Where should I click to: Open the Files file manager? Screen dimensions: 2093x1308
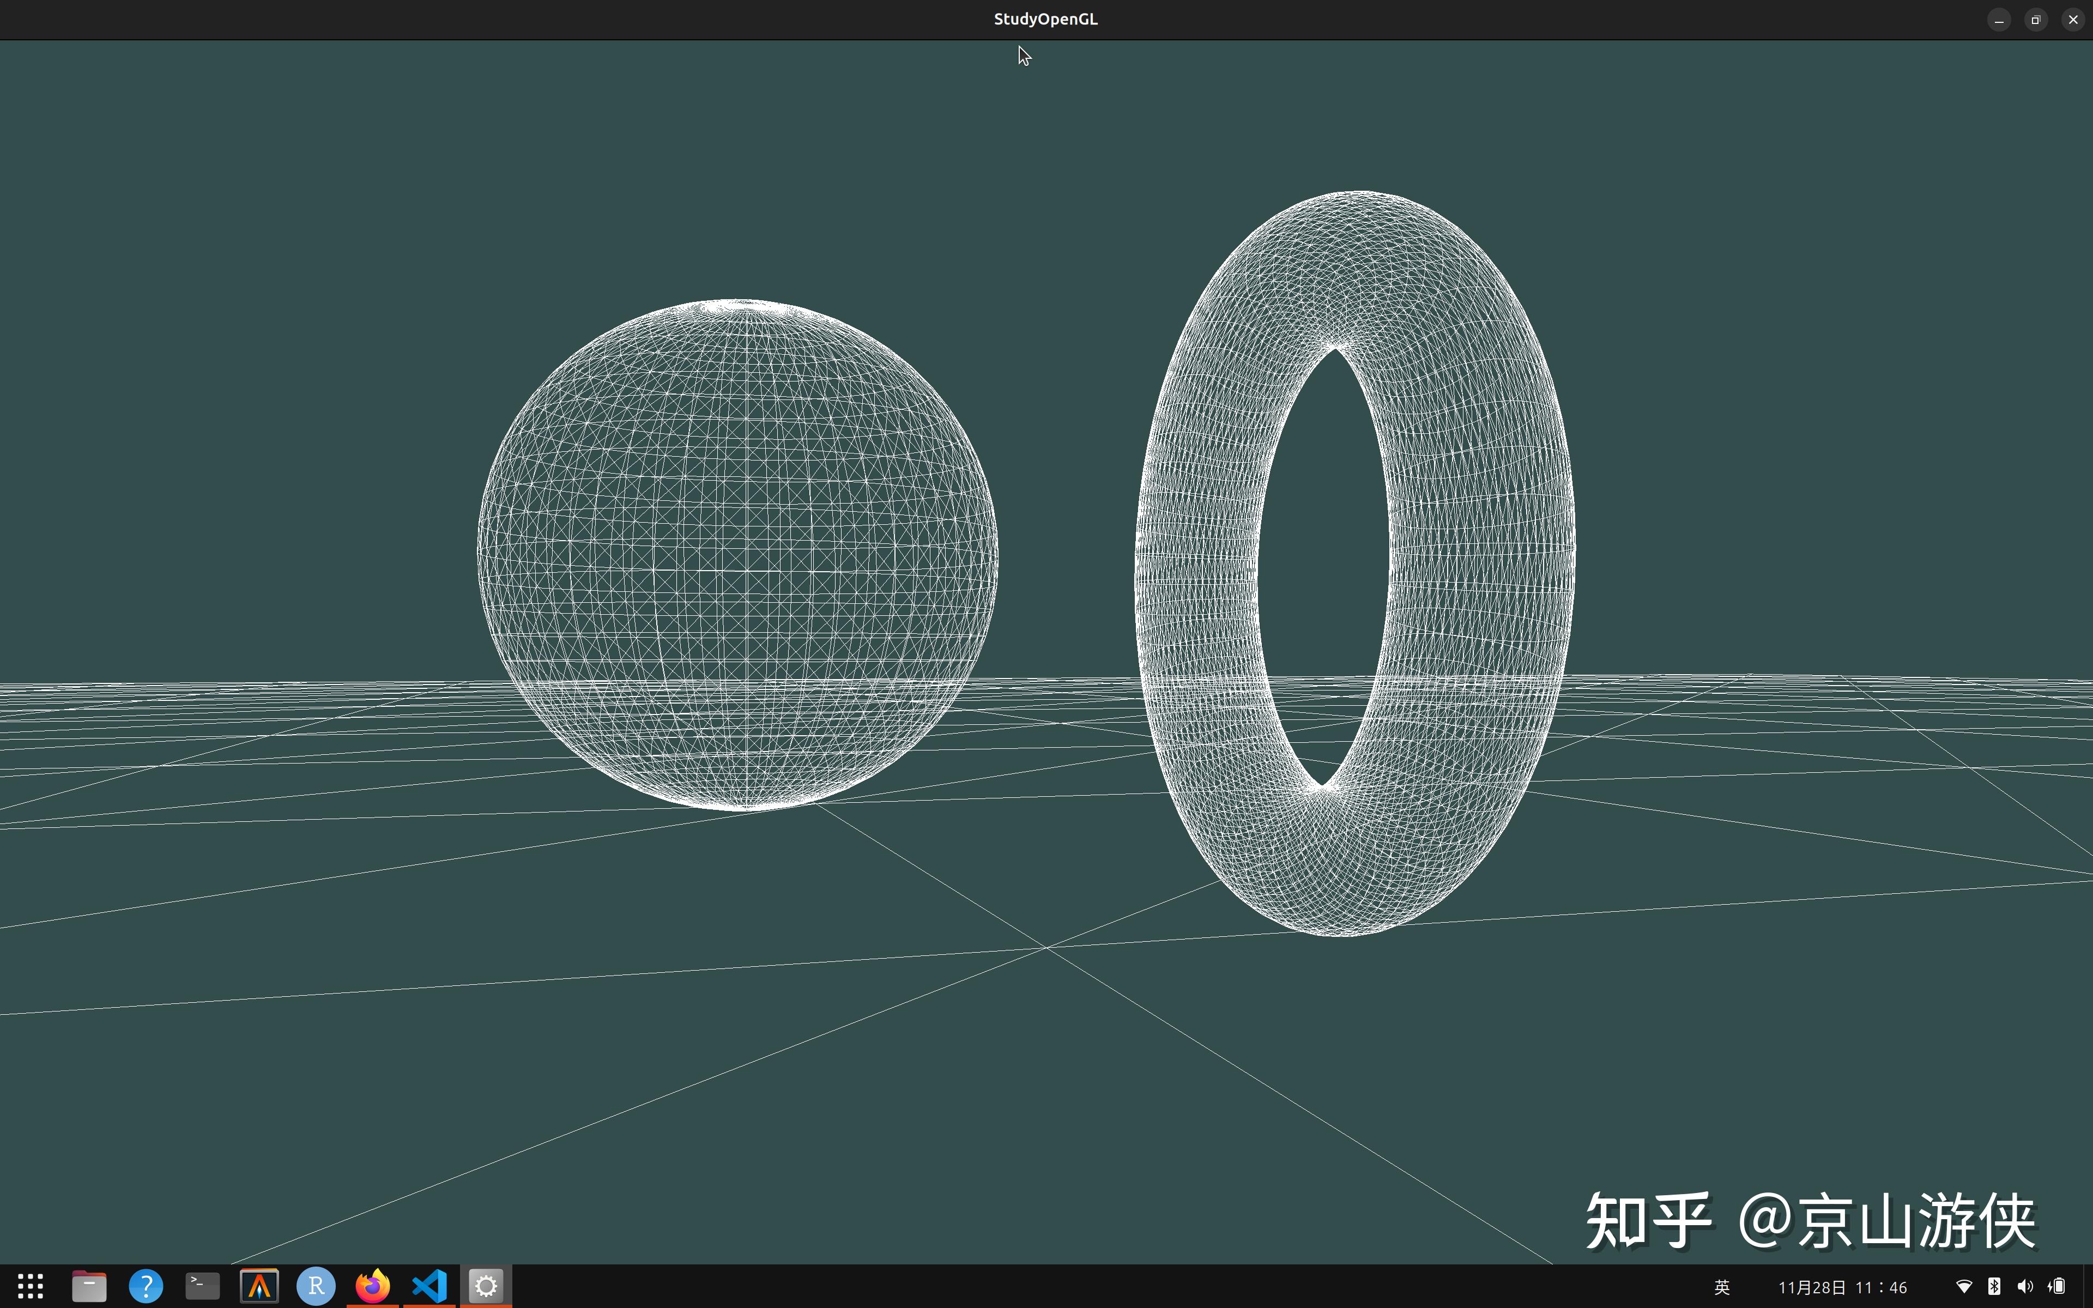(x=88, y=1286)
